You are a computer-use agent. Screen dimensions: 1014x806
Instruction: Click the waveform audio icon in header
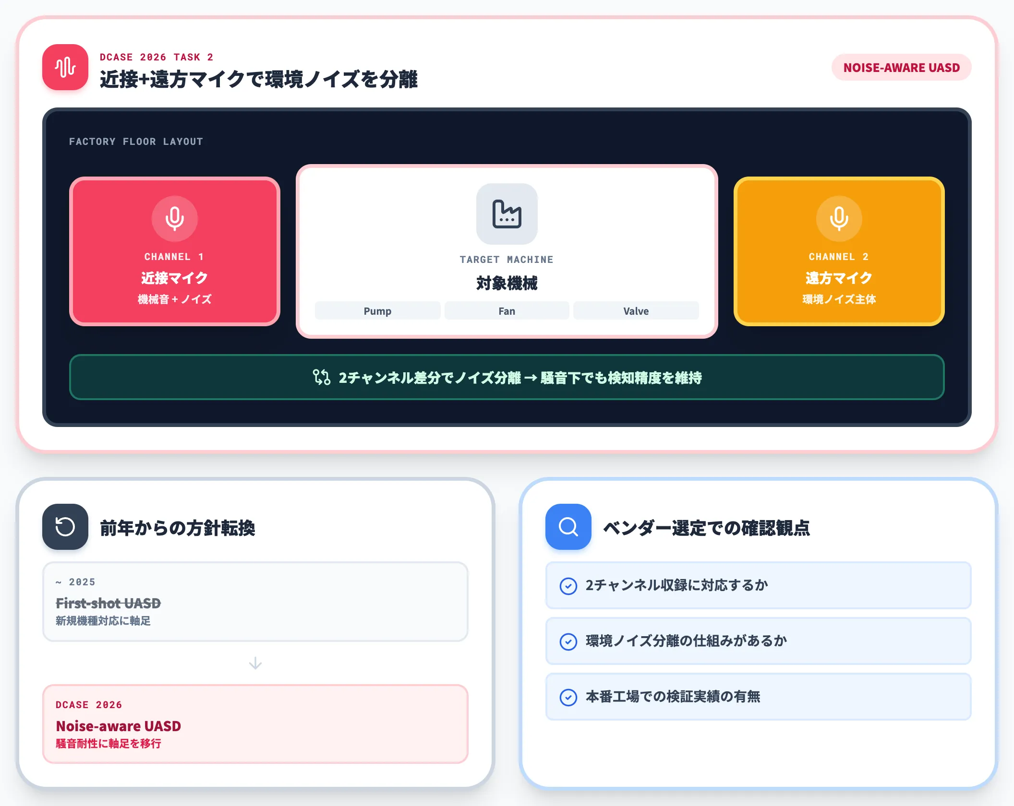(x=65, y=67)
